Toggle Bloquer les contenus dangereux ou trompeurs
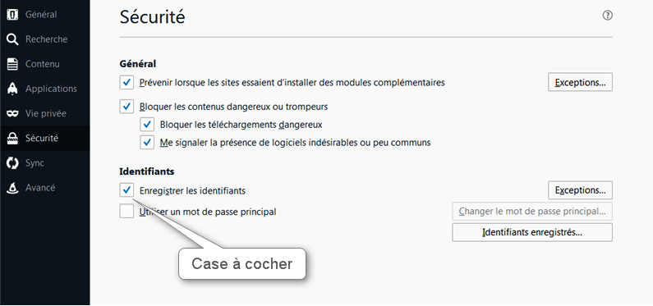The image size is (653, 306). 126,107
